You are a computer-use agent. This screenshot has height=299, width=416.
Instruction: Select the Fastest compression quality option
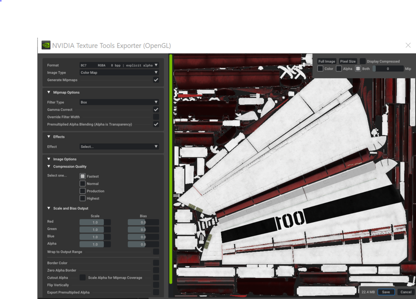coord(82,176)
